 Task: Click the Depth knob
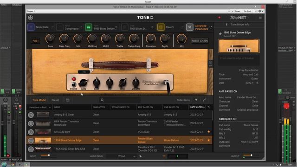[x=165, y=39]
